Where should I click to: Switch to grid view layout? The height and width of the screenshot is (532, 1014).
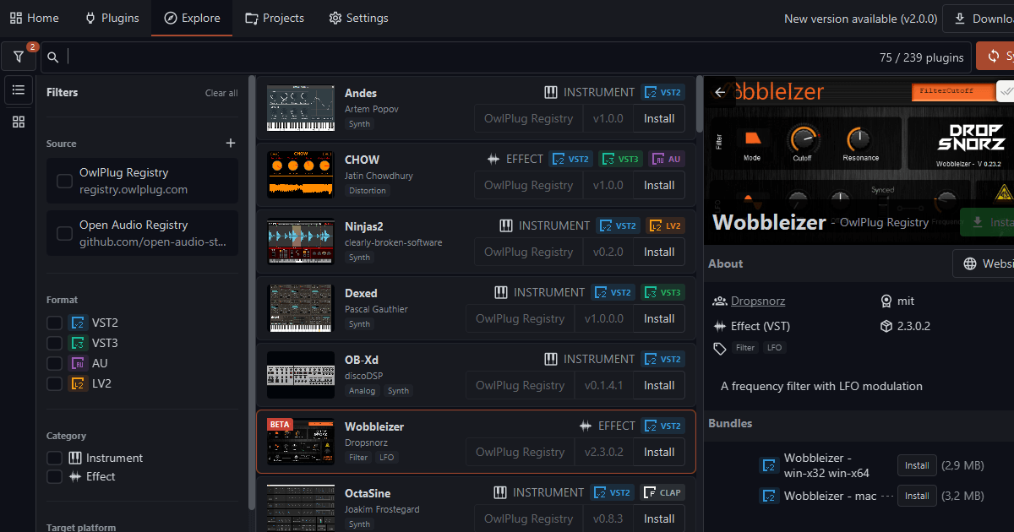[19, 122]
